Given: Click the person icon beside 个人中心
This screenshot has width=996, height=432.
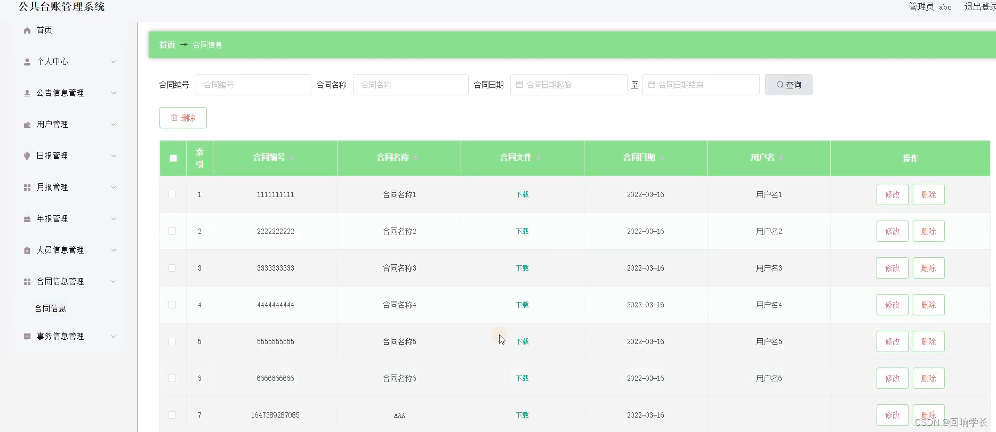Looking at the screenshot, I should click(x=27, y=62).
